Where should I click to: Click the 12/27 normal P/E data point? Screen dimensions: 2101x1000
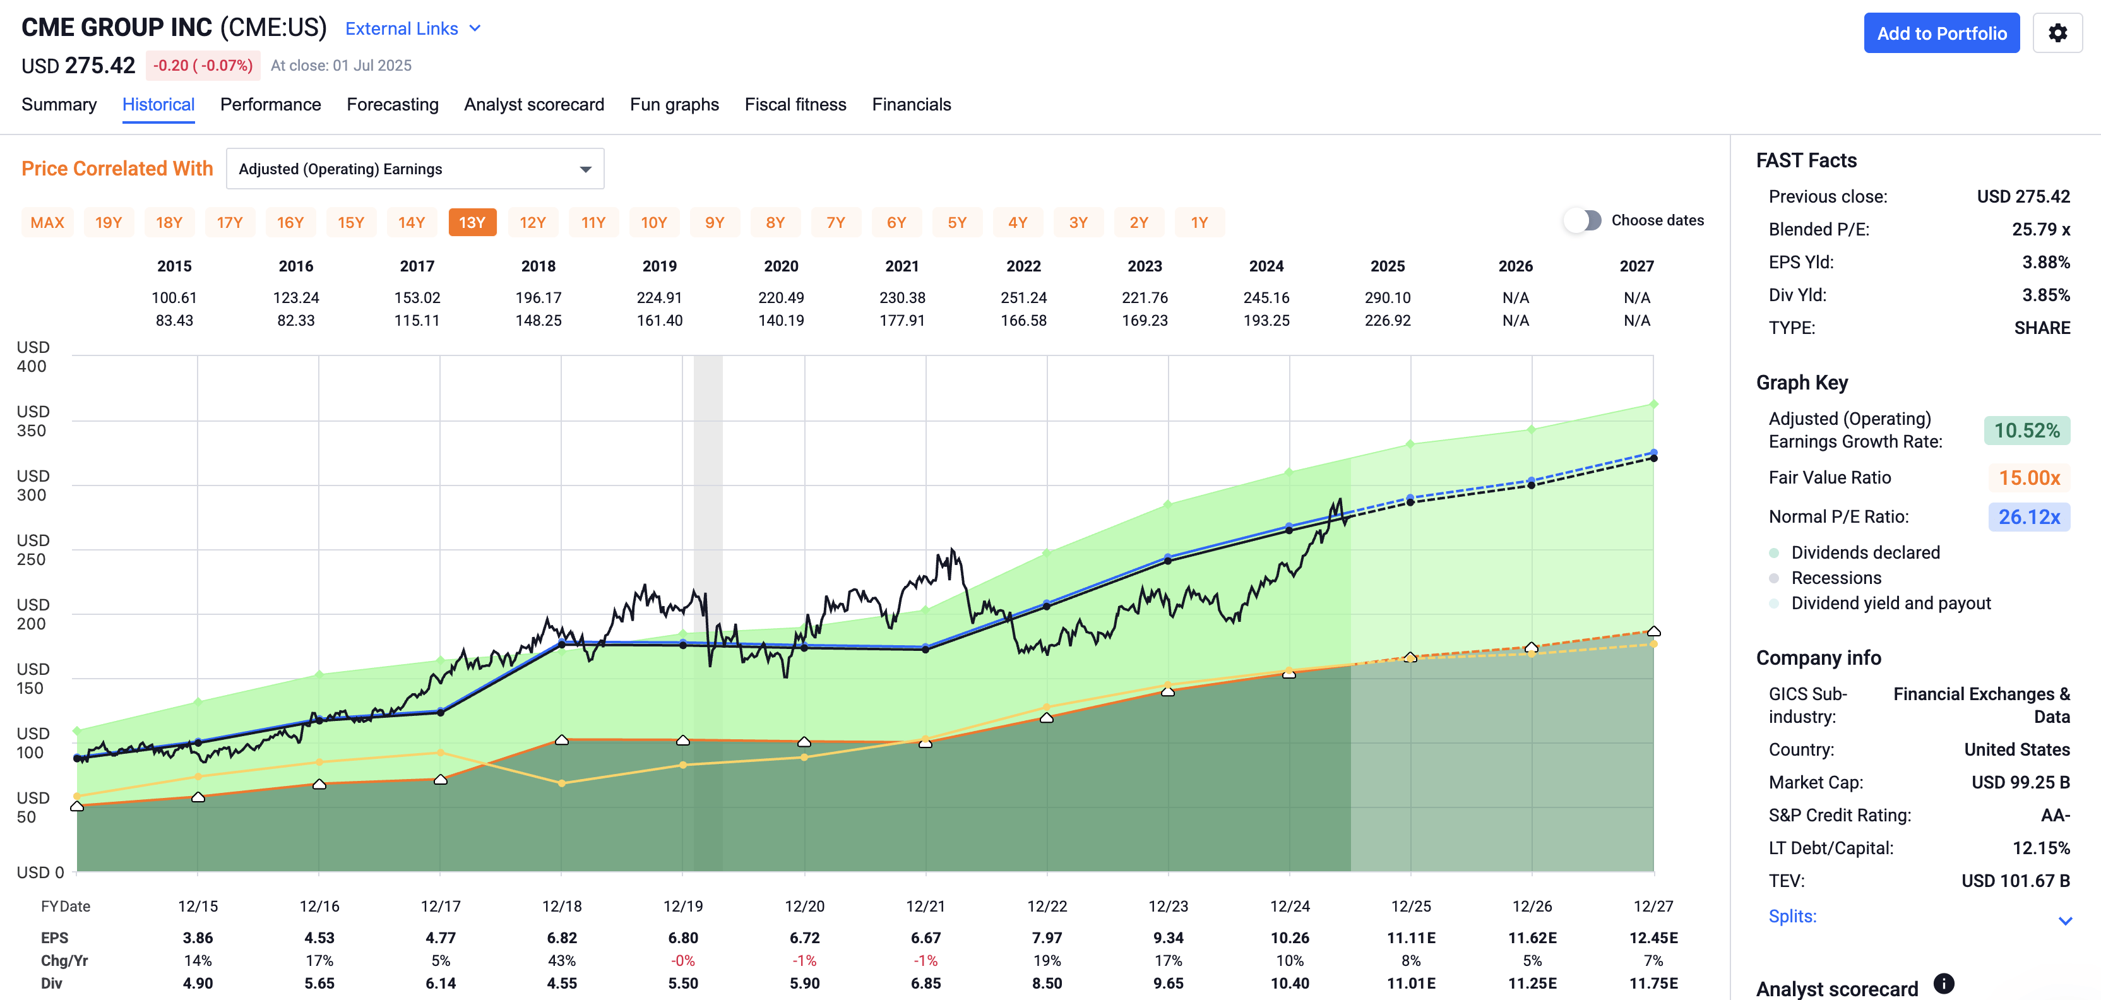point(1653,452)
